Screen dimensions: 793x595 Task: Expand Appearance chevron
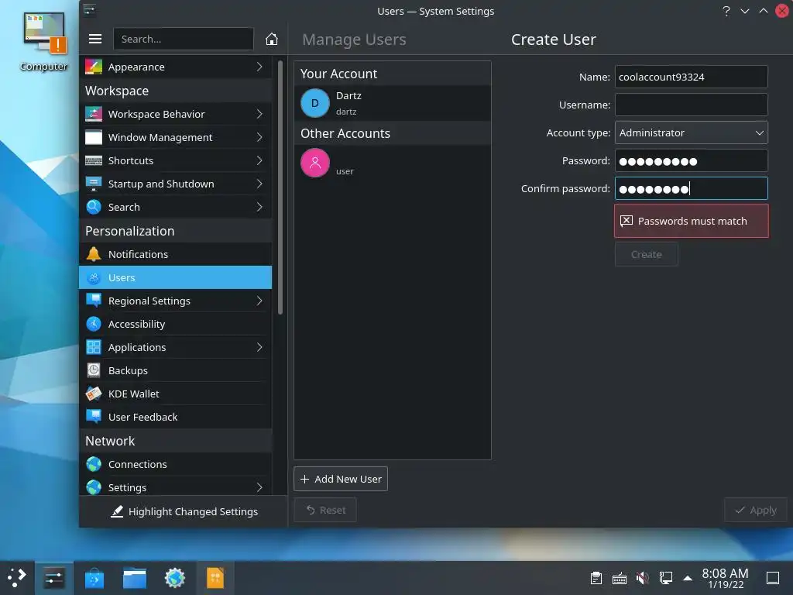pyautogui.click(x=259, y=67)
